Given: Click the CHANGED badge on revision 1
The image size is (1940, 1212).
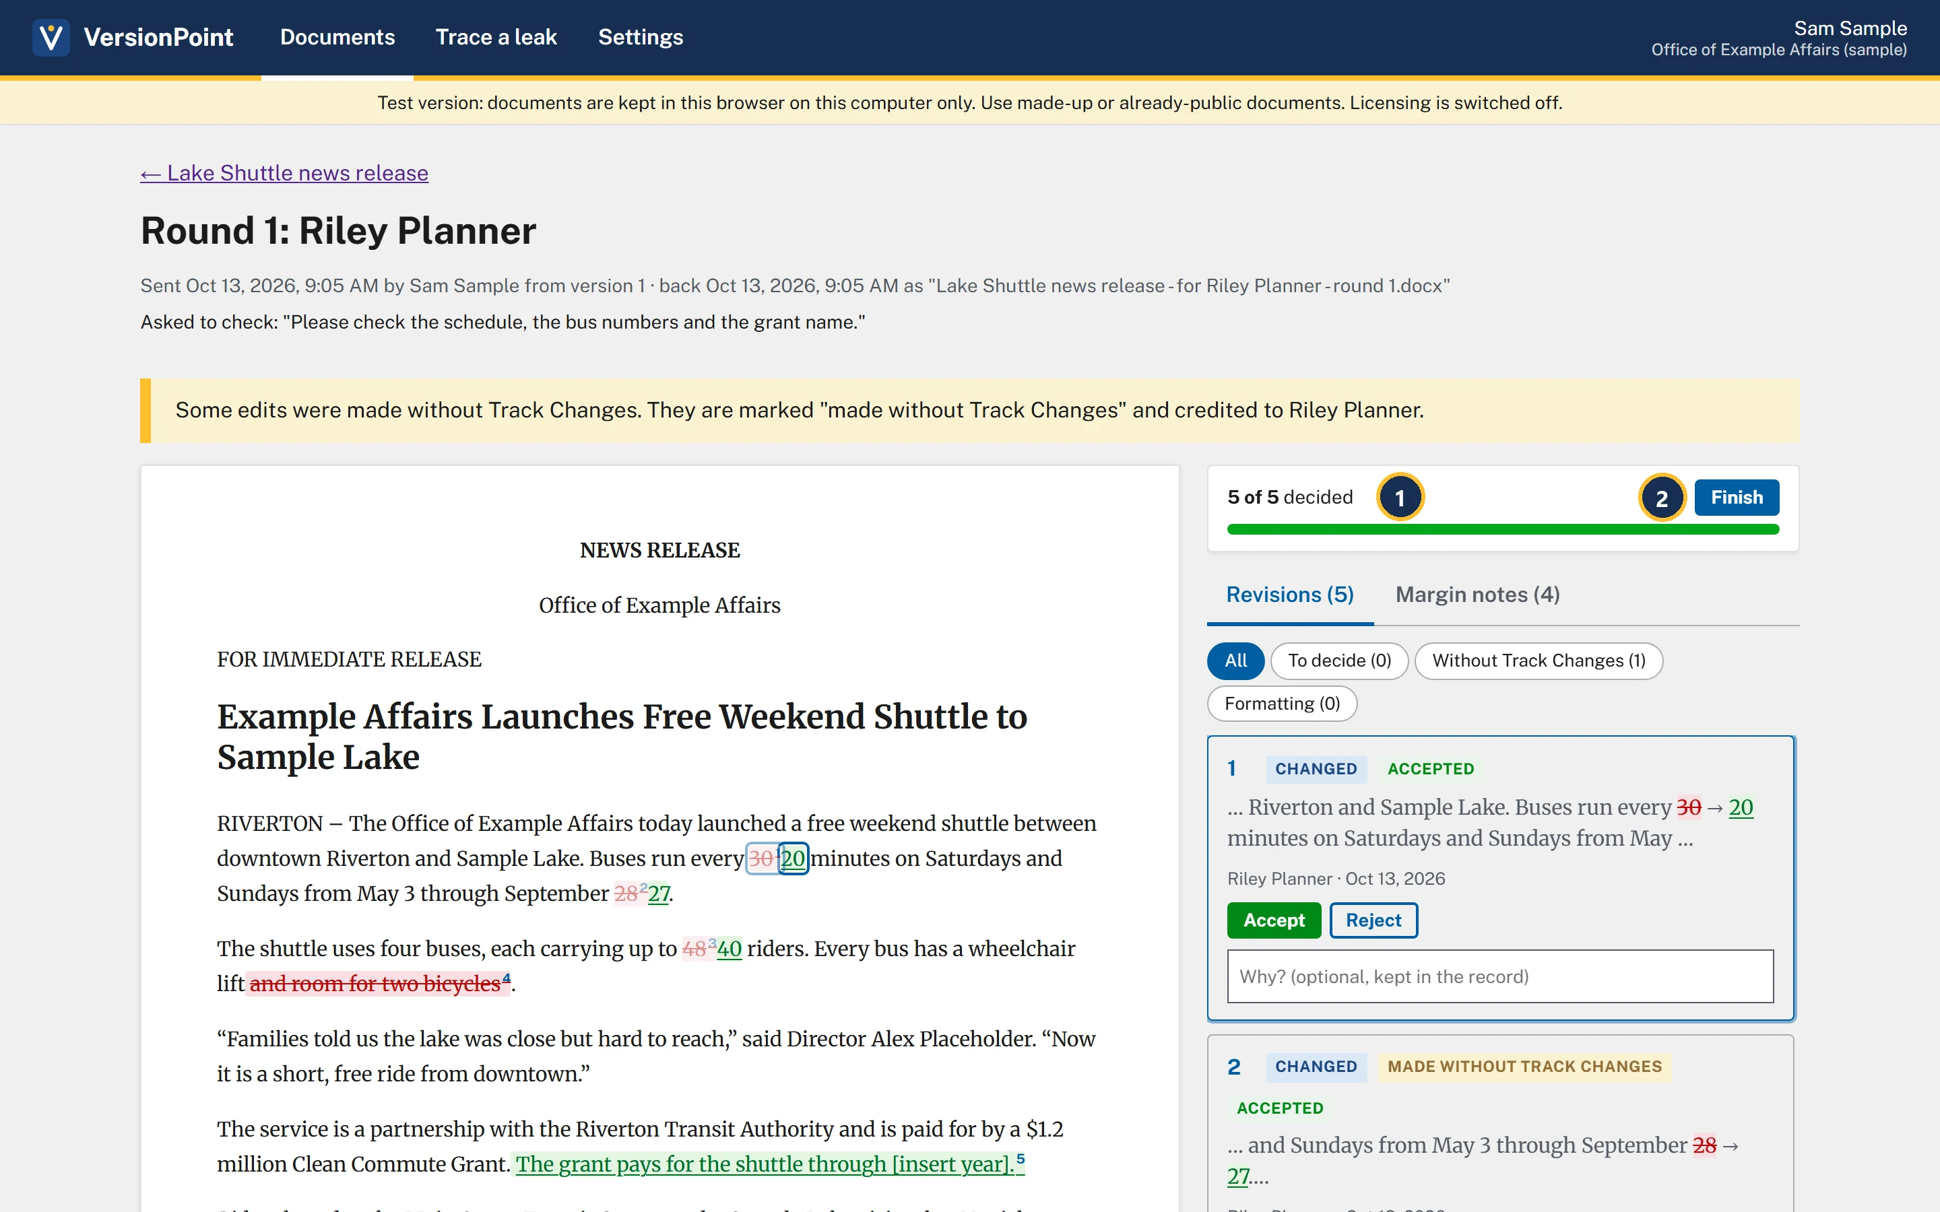Looking at the screenshot, I should pyautogui.click(x=1316, y=770).
